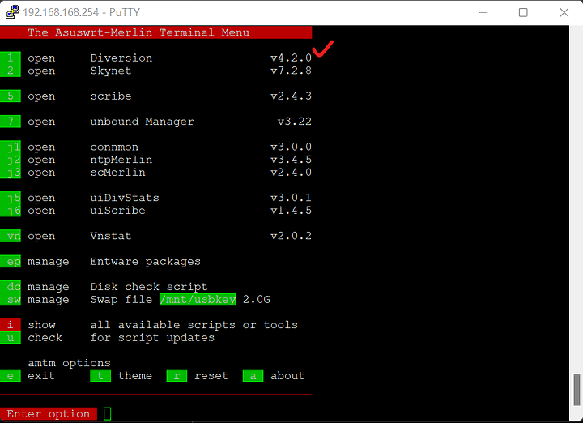Click the 'r' reset key
Viewport: 583px width, 423px height.
(x=177, y=376)
